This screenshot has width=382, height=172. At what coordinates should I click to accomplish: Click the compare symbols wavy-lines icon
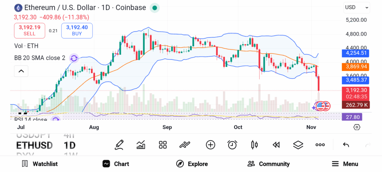(x=185, y=145)
